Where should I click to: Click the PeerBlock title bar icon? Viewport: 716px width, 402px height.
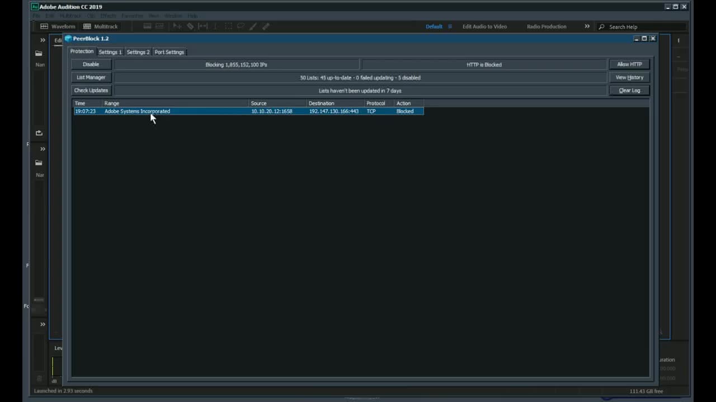click(68, 39)
